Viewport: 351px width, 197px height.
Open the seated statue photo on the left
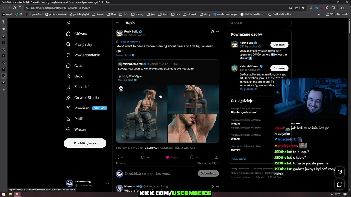141,114
